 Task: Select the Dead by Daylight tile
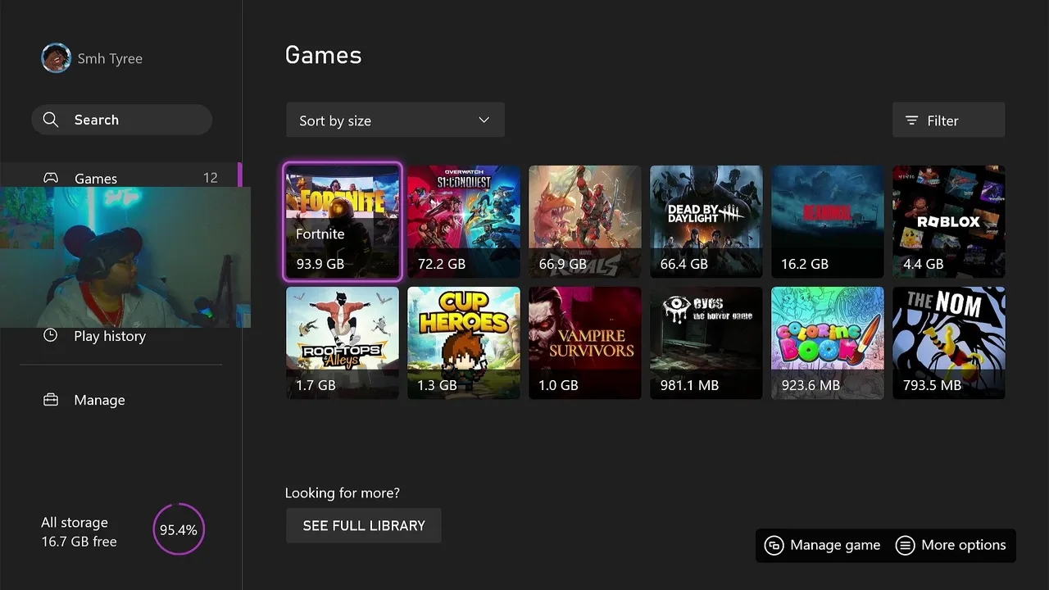[706, 221]
